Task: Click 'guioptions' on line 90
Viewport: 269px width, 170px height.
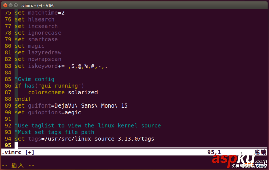Action: (x=45, y=113)
